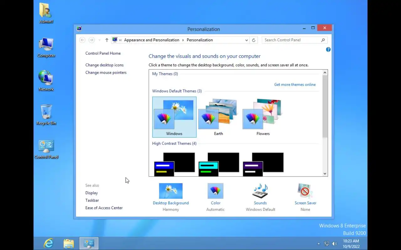Open Get more themes online
The image size is (401, 250).
point(295,85)
